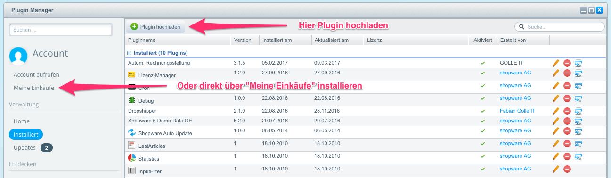
Task: Reinstall the Autom. Rechnungsstellung plugin icon
Action: 578,63
